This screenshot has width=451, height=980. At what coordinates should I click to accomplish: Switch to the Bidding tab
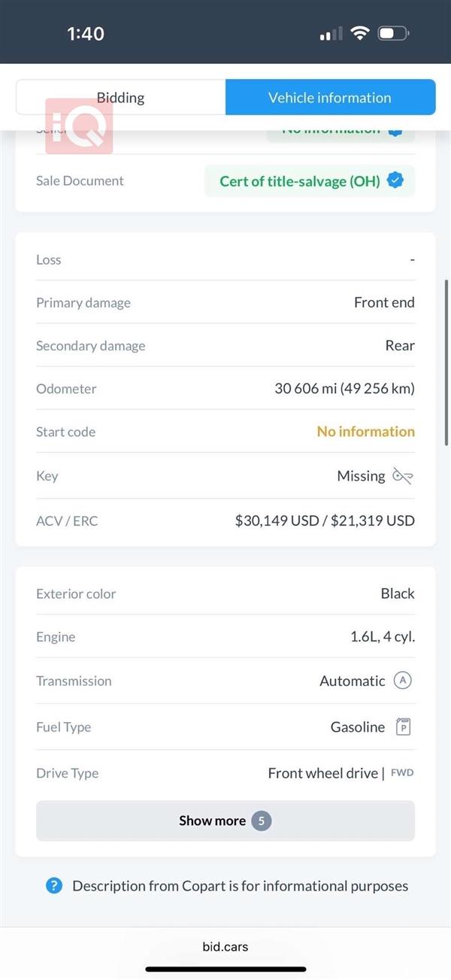tap(120, 98)
